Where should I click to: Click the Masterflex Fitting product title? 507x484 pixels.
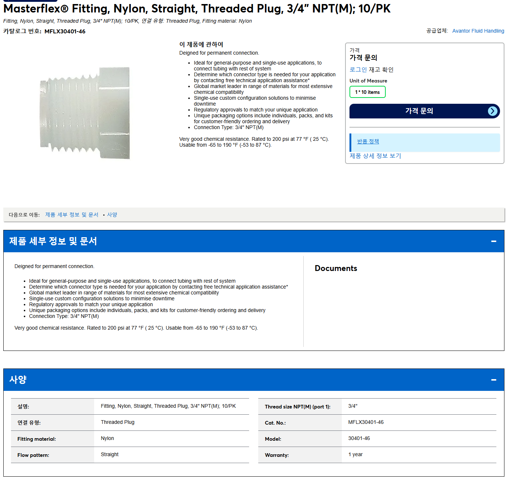tap(197, 8)
